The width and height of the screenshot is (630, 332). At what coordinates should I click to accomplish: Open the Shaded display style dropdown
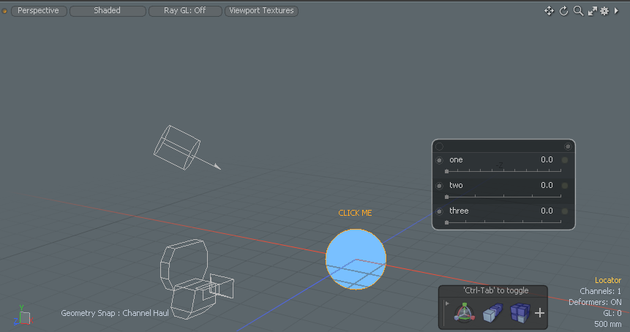click(x=107, y=11)
